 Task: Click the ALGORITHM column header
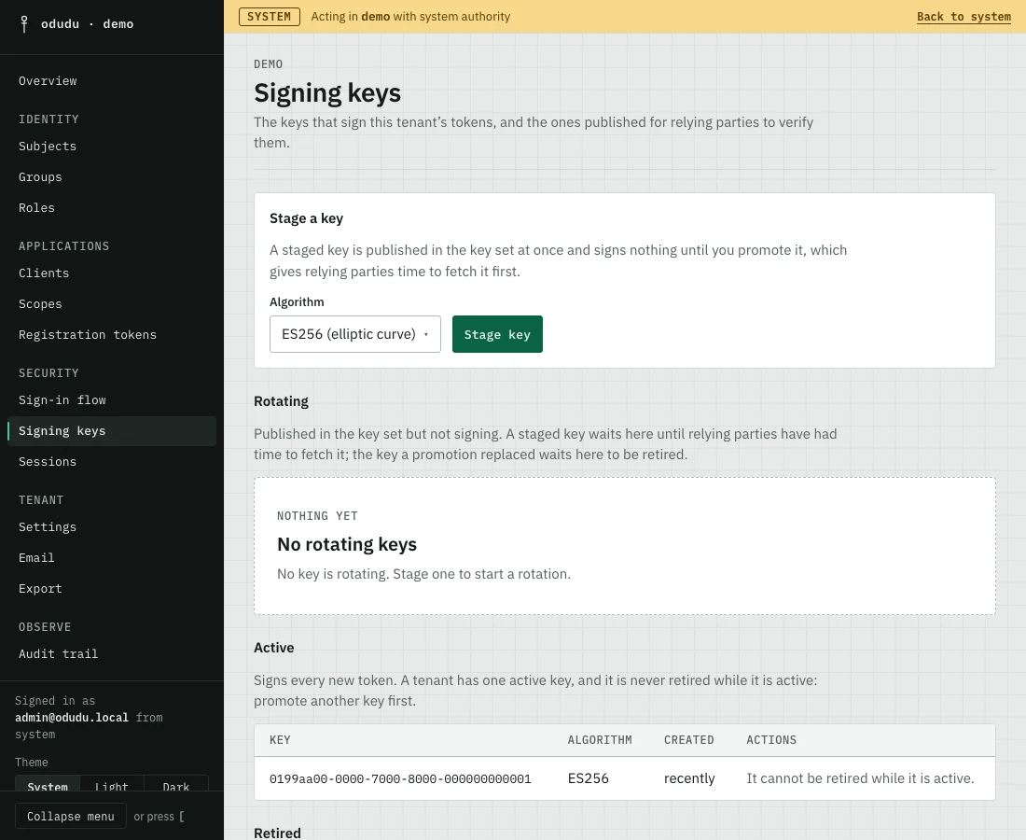600,740
